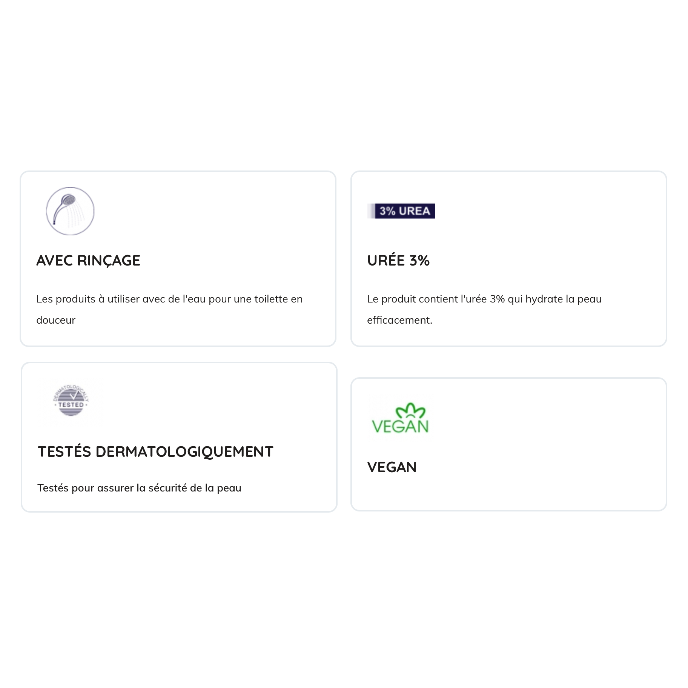Click the word 'TESTED' inside the dermatological seal
688x688 pixels.
pyautogui.click(x=71, y=405)
